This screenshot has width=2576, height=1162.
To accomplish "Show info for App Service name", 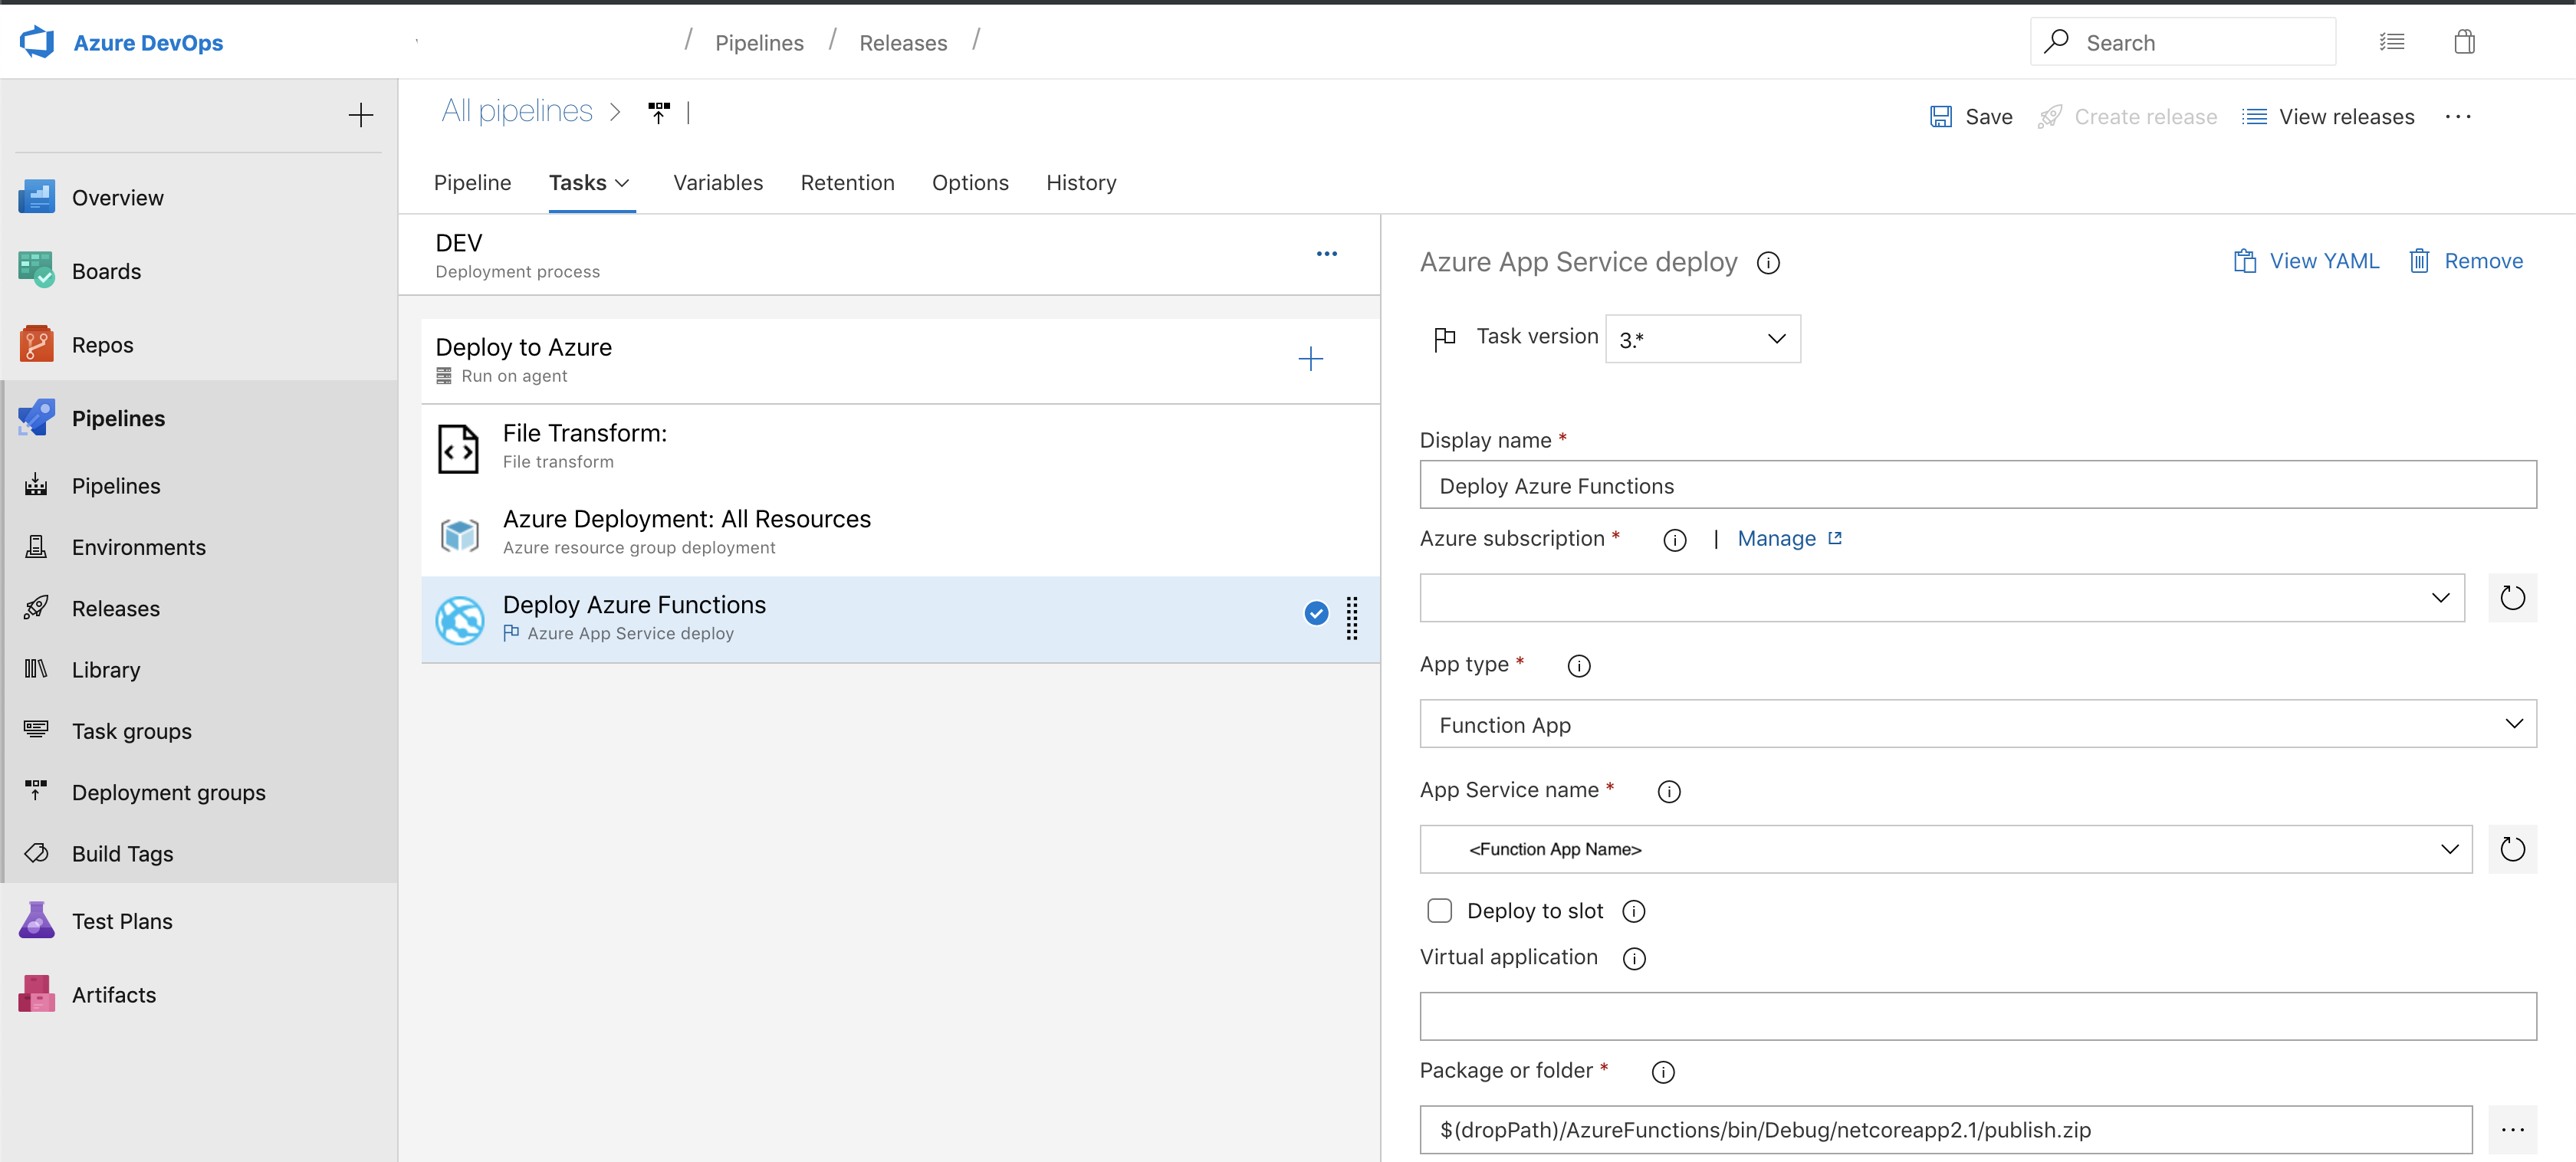I will pos(1669,792).
